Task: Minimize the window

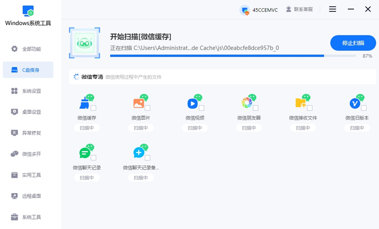Action: (351, 9)
